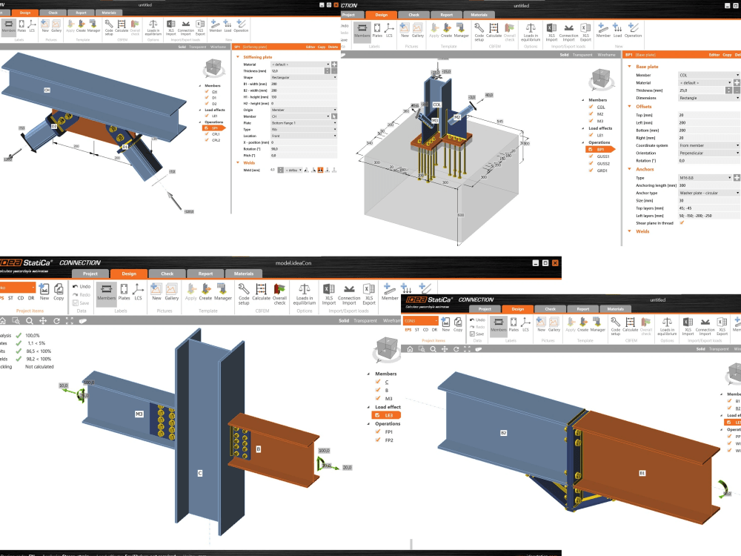Click the Top layers input field

[x=708, y=208]
